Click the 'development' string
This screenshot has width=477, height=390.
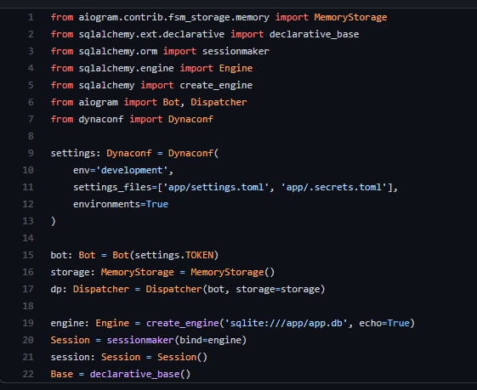coord(132,170)
